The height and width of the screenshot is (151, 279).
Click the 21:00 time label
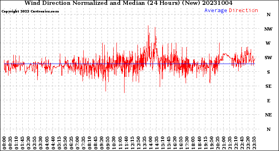[x=224, y=143]
